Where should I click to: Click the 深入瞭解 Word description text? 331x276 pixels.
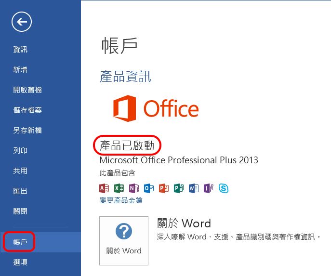(x=238, y=237)
